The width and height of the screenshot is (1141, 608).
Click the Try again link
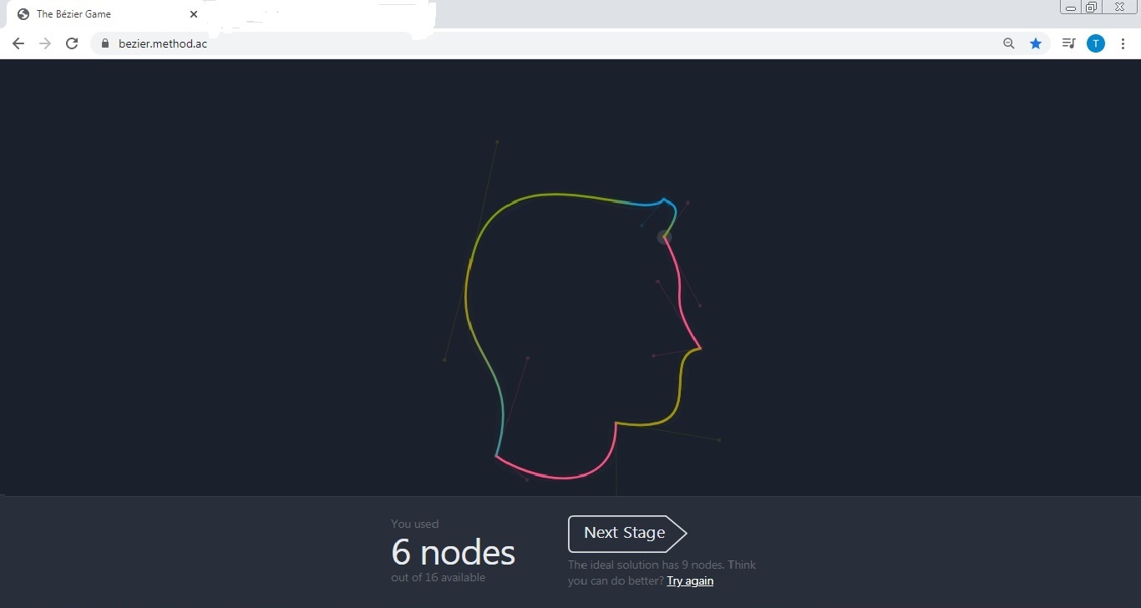[x=690, y=580]
